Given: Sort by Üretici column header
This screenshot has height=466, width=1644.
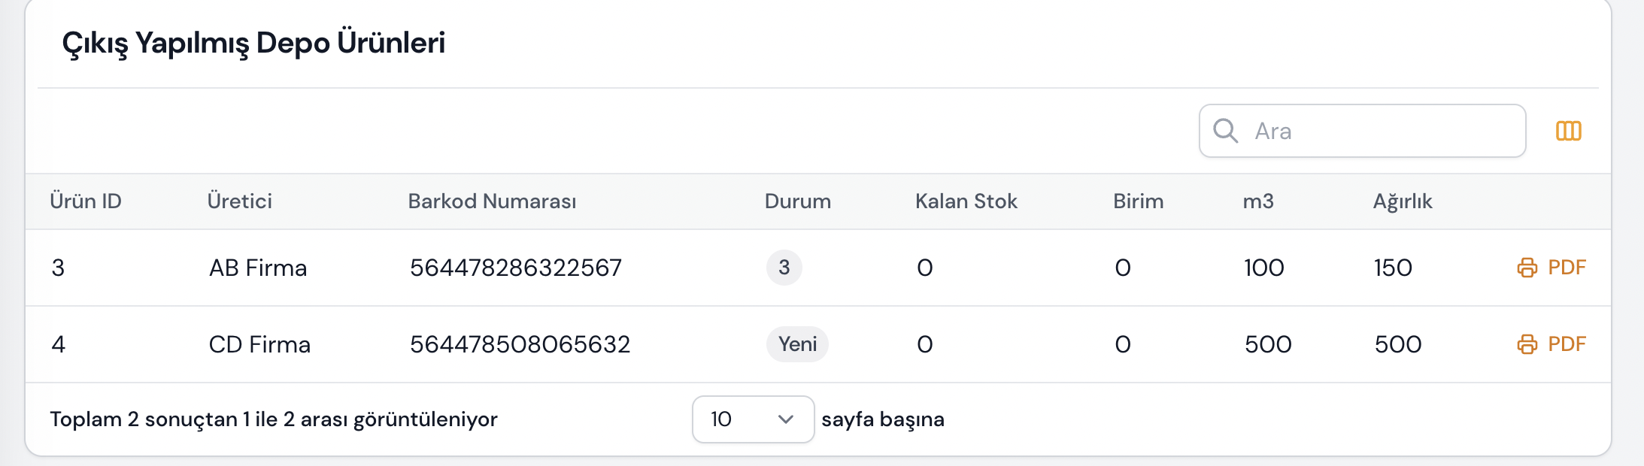Looking at the screenshot, I should point(240,201).
